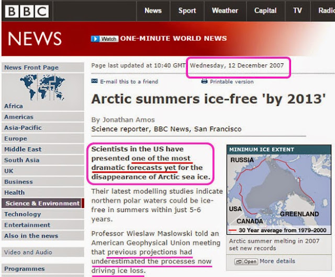Screen dimensions: 335x277
Task: Click the Watch play icon
Action: [x=95, y=39]
